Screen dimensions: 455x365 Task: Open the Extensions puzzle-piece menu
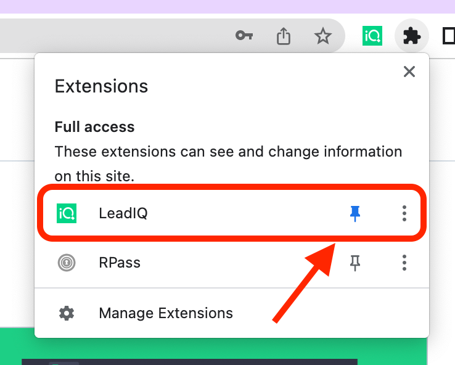[x=411, y=36]
